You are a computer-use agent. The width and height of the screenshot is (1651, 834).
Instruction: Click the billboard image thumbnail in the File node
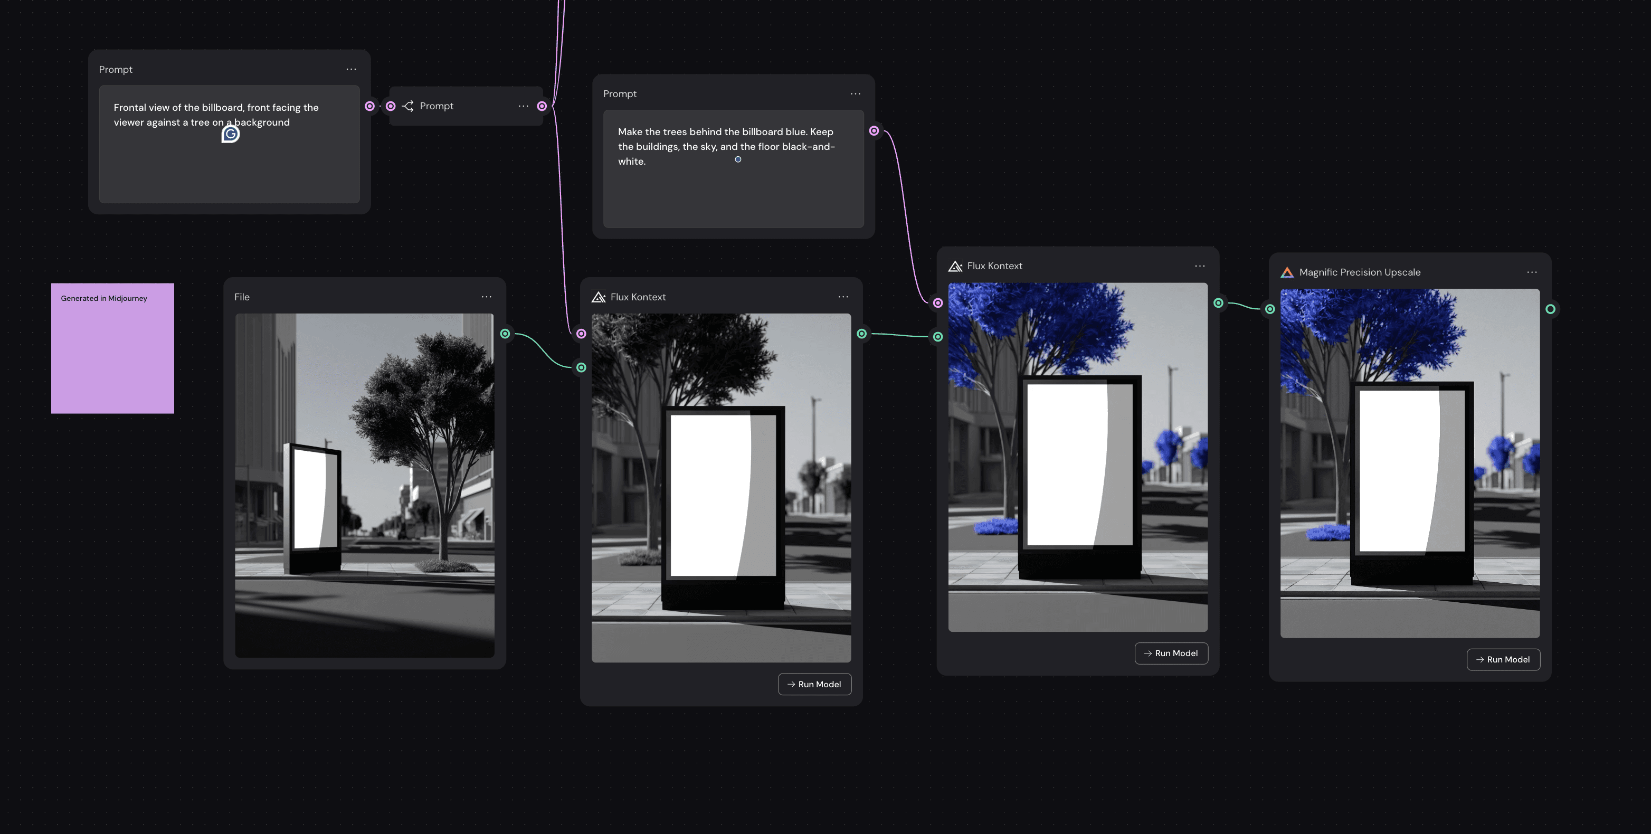point(364,484)
